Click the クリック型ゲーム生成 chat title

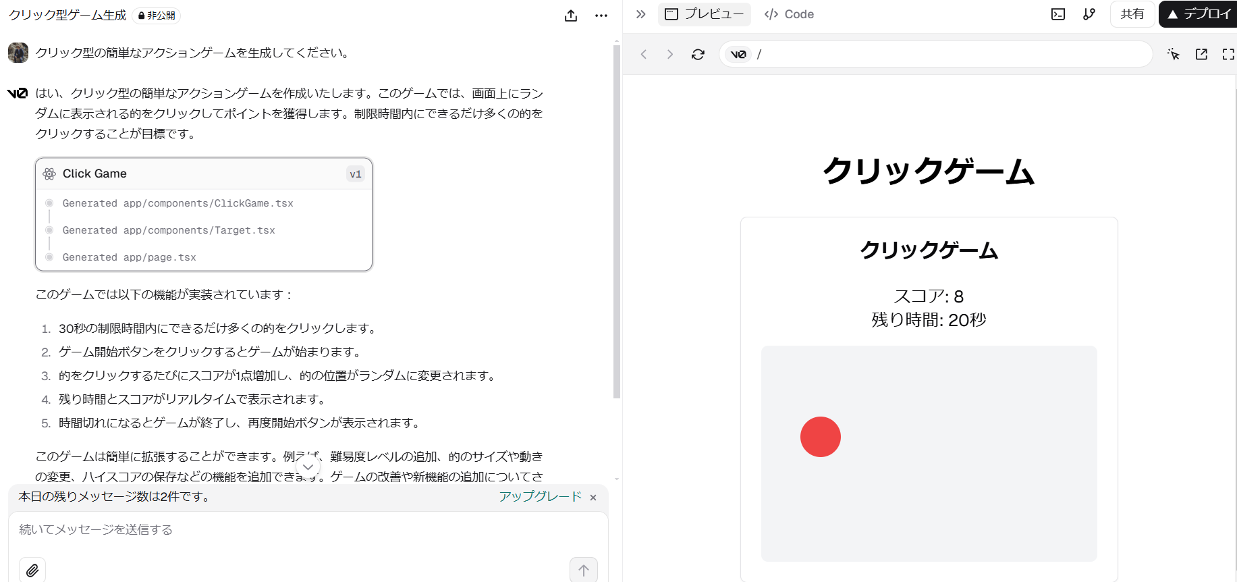(67, 15)
